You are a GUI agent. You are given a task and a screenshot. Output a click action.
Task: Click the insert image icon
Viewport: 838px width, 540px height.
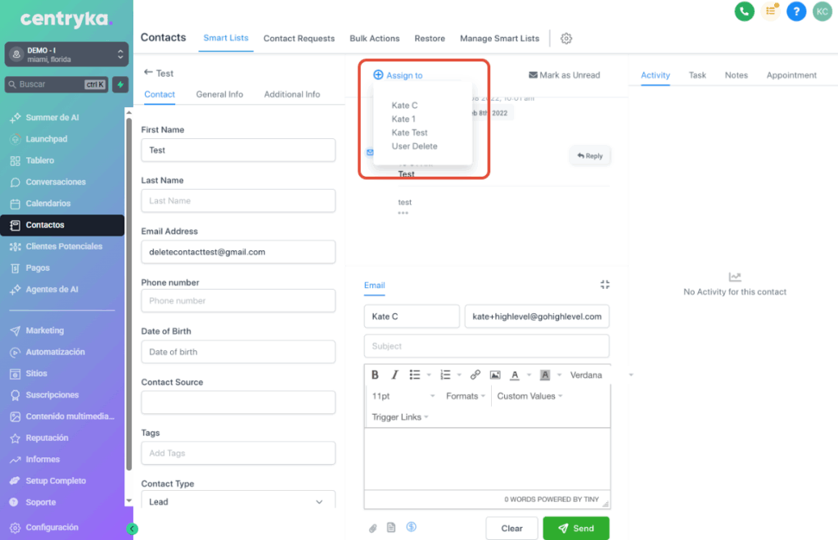click(x=495, y=375)
